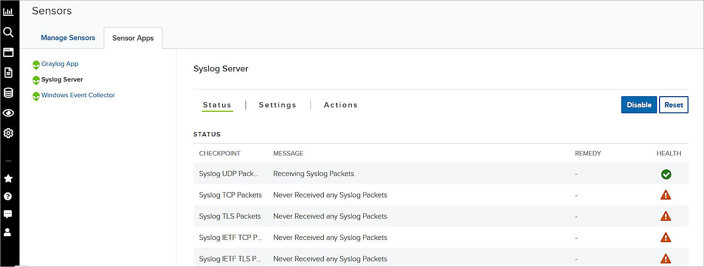Viewport: 704px width, 267px height.
Task: Click the Reset button
Action: (674, 105)
